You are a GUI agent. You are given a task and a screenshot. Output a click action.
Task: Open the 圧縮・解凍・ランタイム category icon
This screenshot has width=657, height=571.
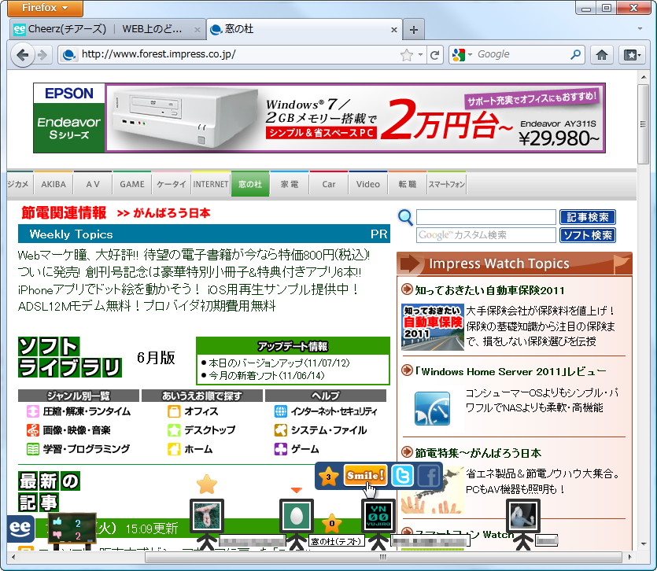coord(31,411)
